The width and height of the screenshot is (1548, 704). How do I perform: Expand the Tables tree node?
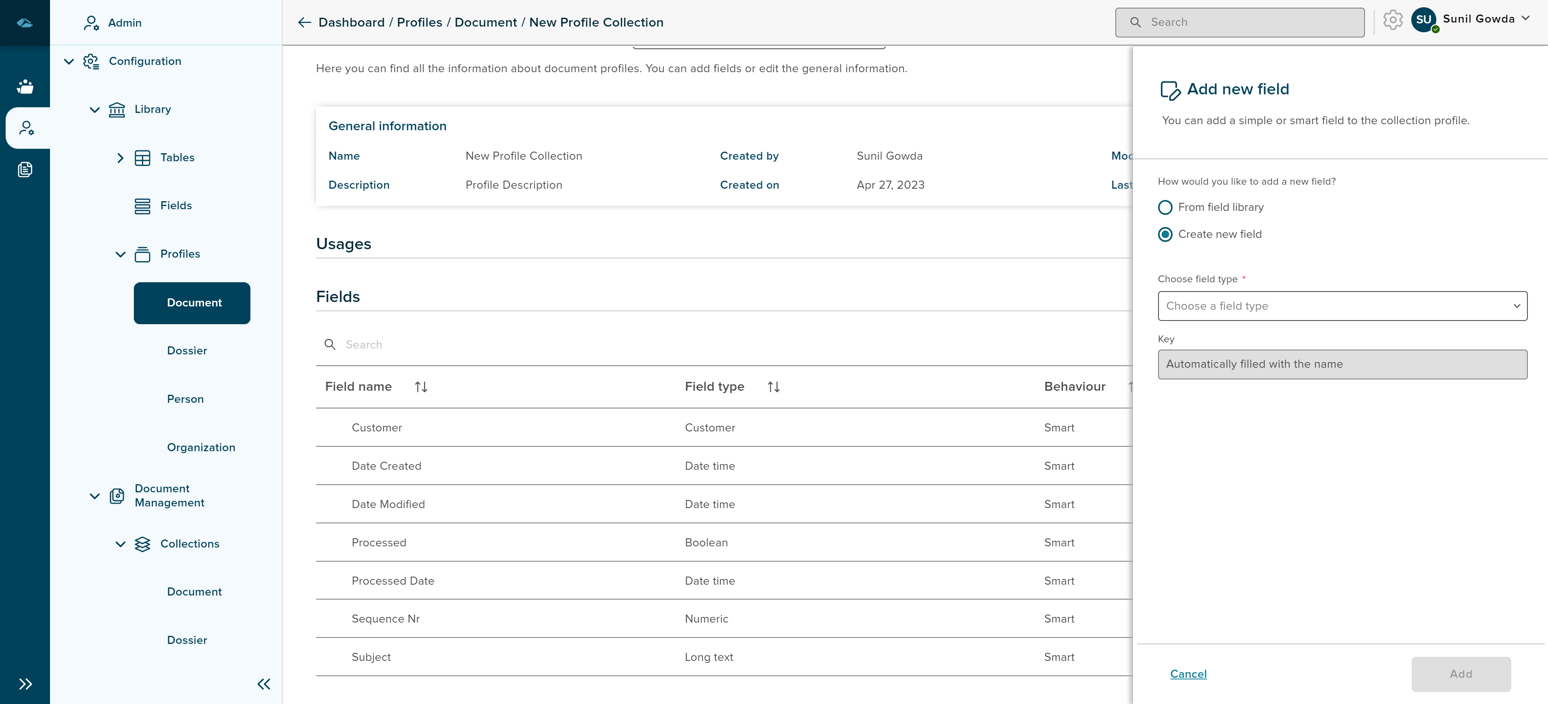(x=120, y=158)
